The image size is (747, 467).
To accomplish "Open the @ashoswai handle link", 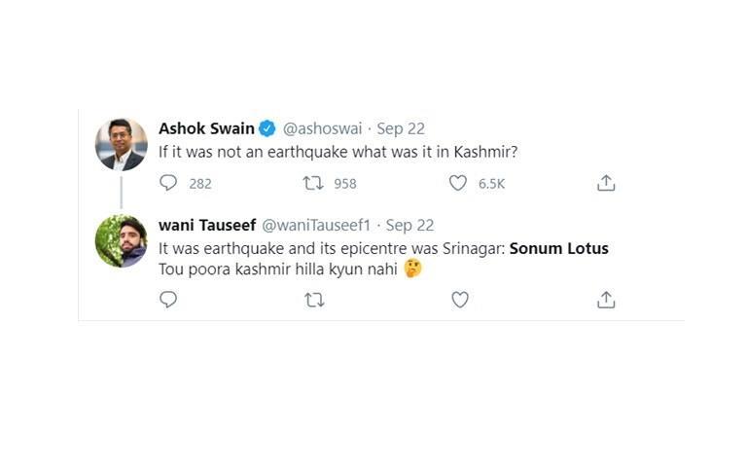I will coord(323,128).
